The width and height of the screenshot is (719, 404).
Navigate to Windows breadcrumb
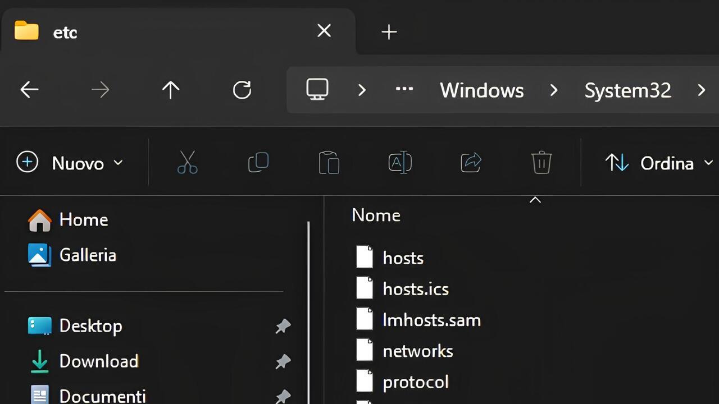point(482,90)
